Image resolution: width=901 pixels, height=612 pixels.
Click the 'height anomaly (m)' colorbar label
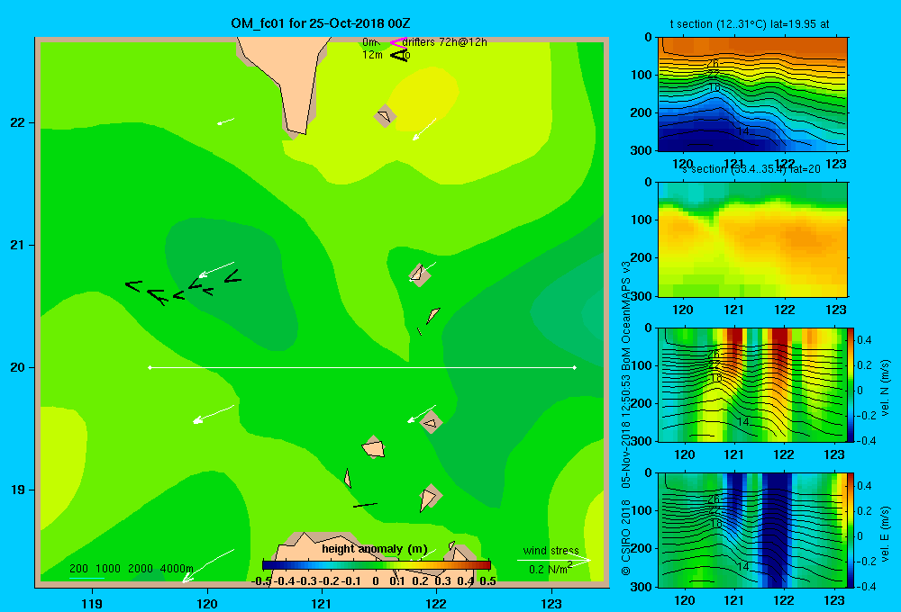(375, 549)
